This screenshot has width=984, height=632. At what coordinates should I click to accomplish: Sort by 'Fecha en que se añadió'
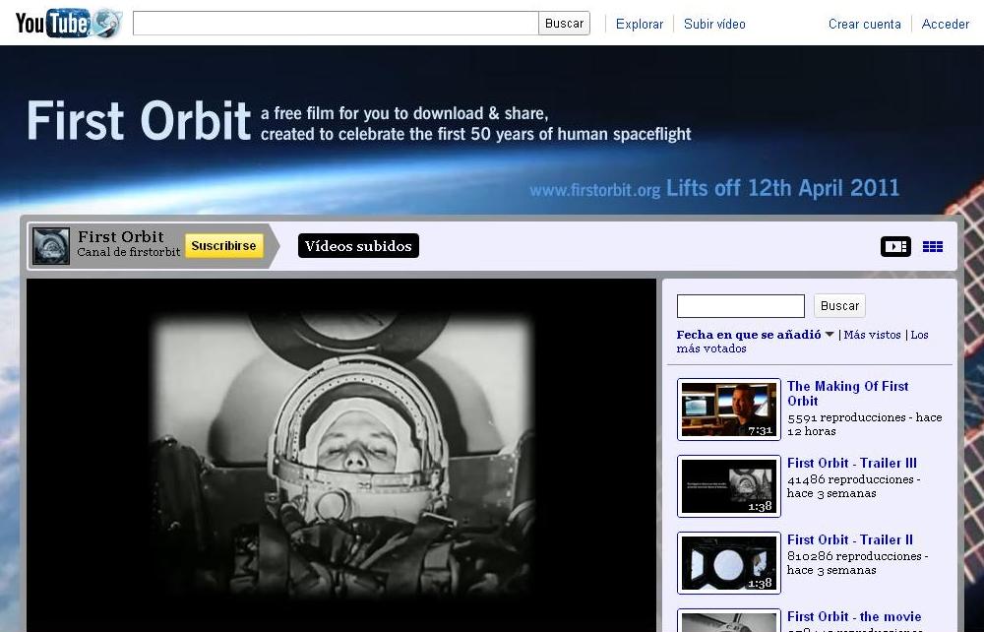click(x=749, y=335)
